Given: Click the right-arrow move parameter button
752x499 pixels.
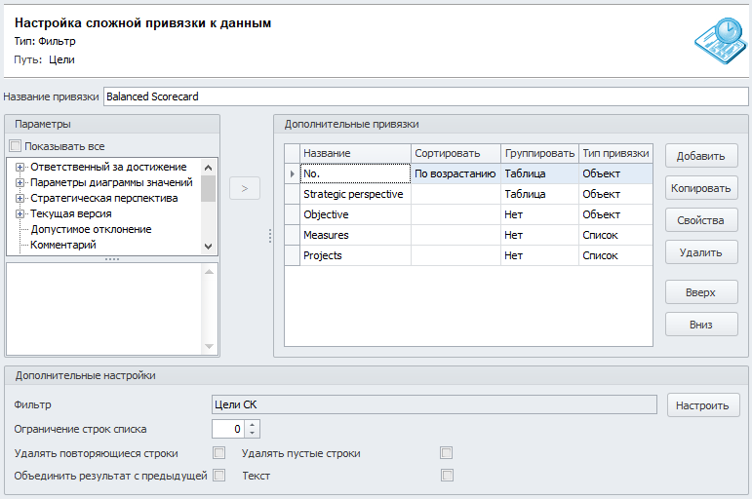Looking at the screenshot, I should [x=245, y=188].
